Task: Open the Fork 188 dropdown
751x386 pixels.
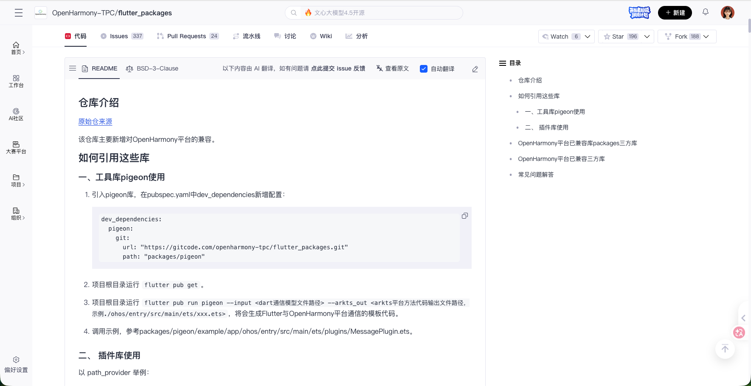Action: [706, 36]
